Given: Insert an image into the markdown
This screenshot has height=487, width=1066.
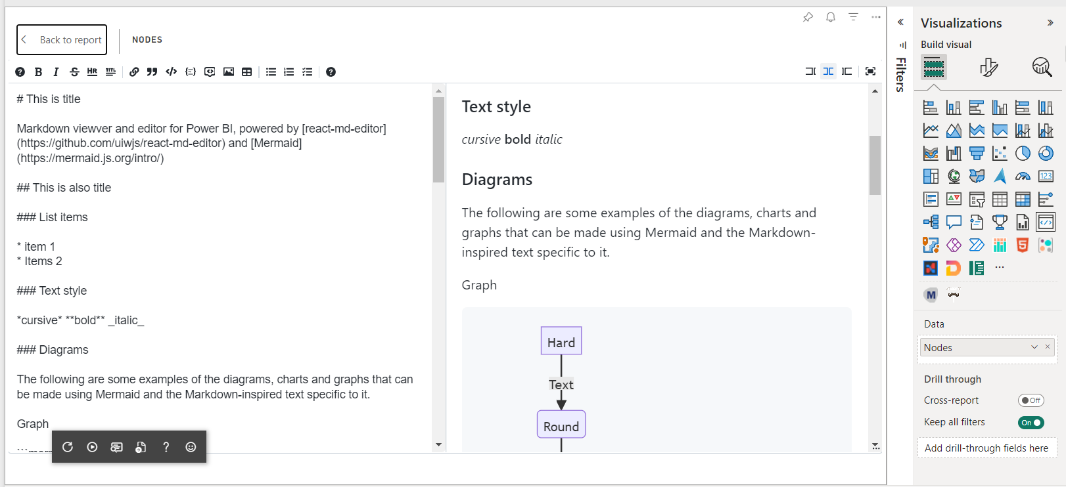Looking at the screenshot, I should (229, 72).
